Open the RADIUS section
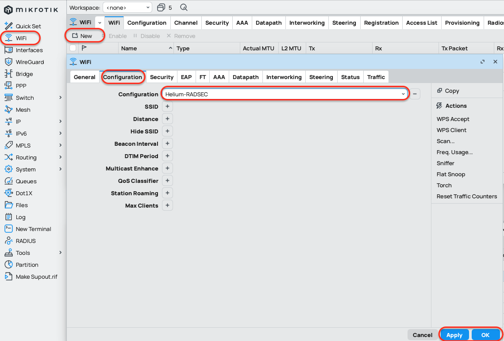The image size is (504, 341). 26,241
